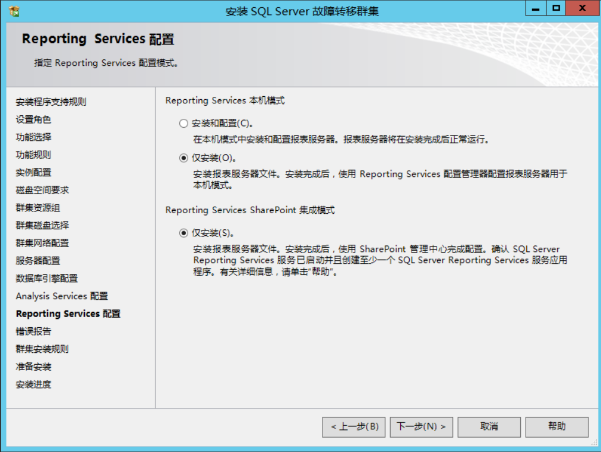Click the 群集安装规则 step in sidebar

(x=42, y=349)
